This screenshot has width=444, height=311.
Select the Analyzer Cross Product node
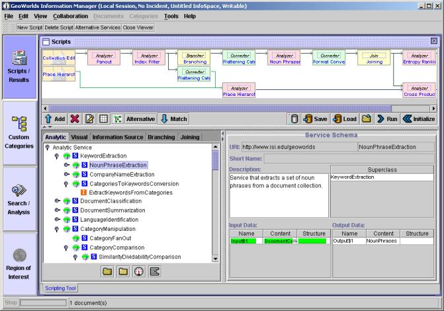pyautogui.click(x=419, y=91)
